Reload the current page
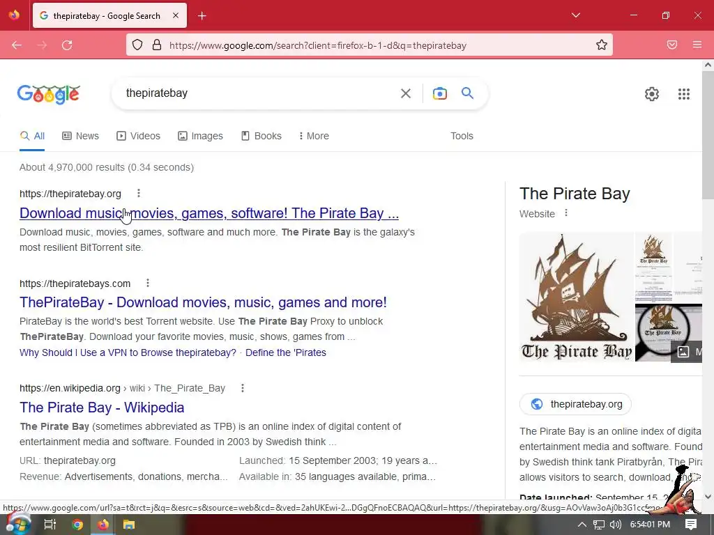This screenshot has height=535, width=714. point(67,45)
